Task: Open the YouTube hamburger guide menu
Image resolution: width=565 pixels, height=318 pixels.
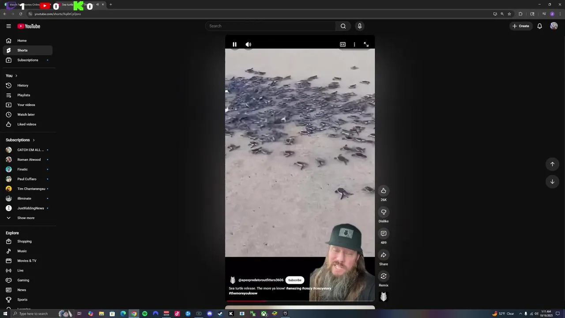Action: (x=8, y=26)
